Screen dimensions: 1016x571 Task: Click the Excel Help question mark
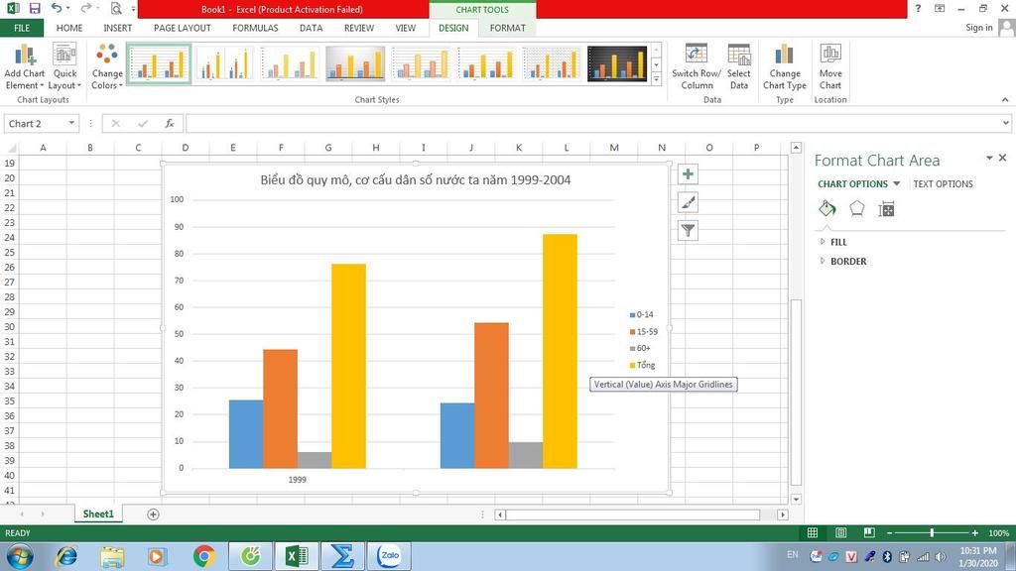(x=918, y=8)
